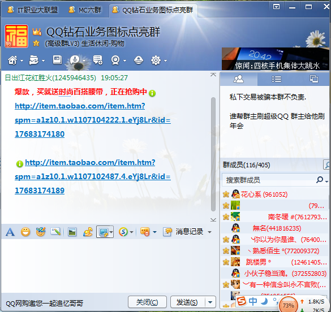Click the Sogou input S logo
This screenshot has width=331, height=312.
(241, 301)
